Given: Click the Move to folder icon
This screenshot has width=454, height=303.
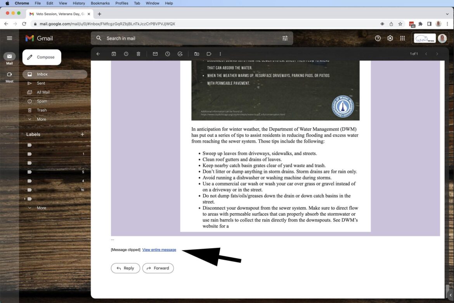Looking at the screenshot, I should click(x=197, y=54).
